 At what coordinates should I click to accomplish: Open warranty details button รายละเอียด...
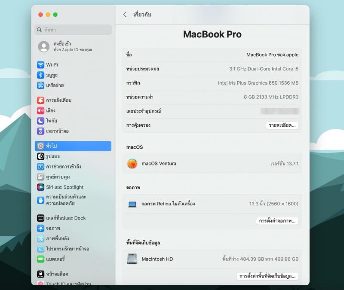coord(282,125)
